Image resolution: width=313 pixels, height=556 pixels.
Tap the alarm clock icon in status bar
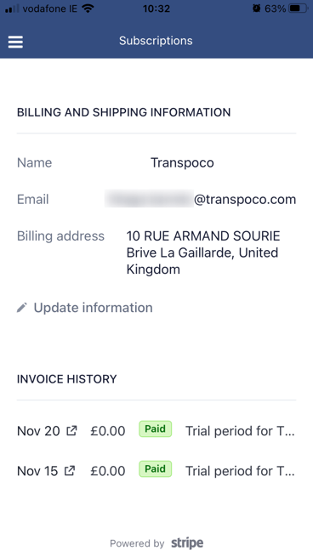tap(257, 9)
